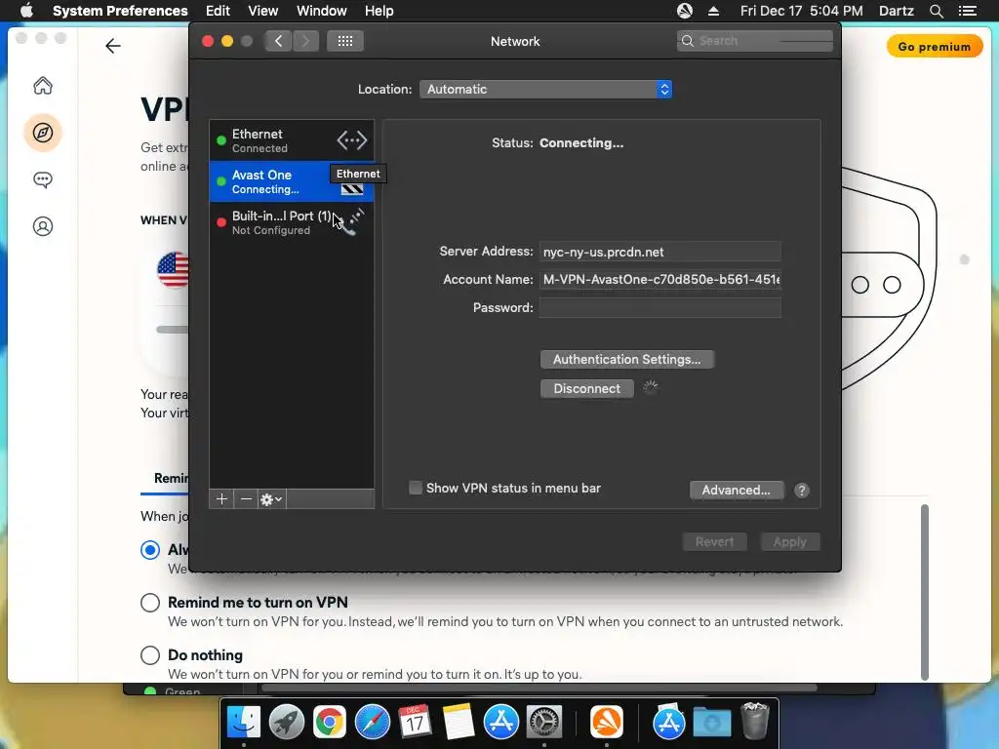Open Notification Center list icon

pyautogui.click(x=967, y=11)
